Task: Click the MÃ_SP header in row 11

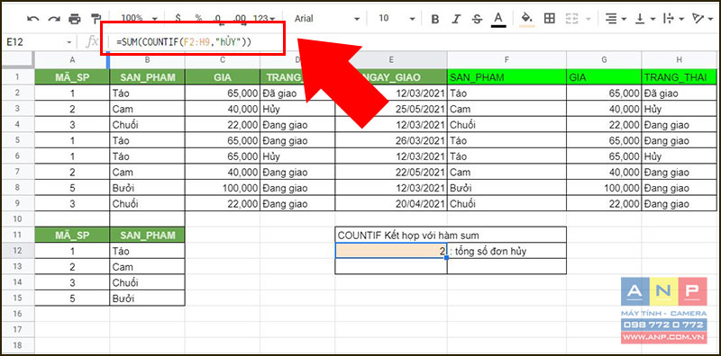Action: (x=72, y=235)
